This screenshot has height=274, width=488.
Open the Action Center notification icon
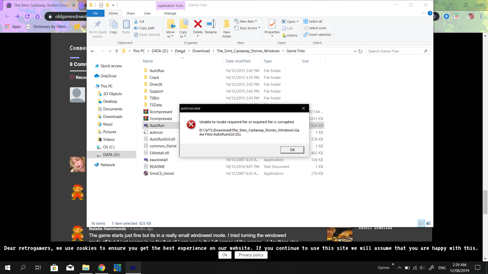point(478,268)
